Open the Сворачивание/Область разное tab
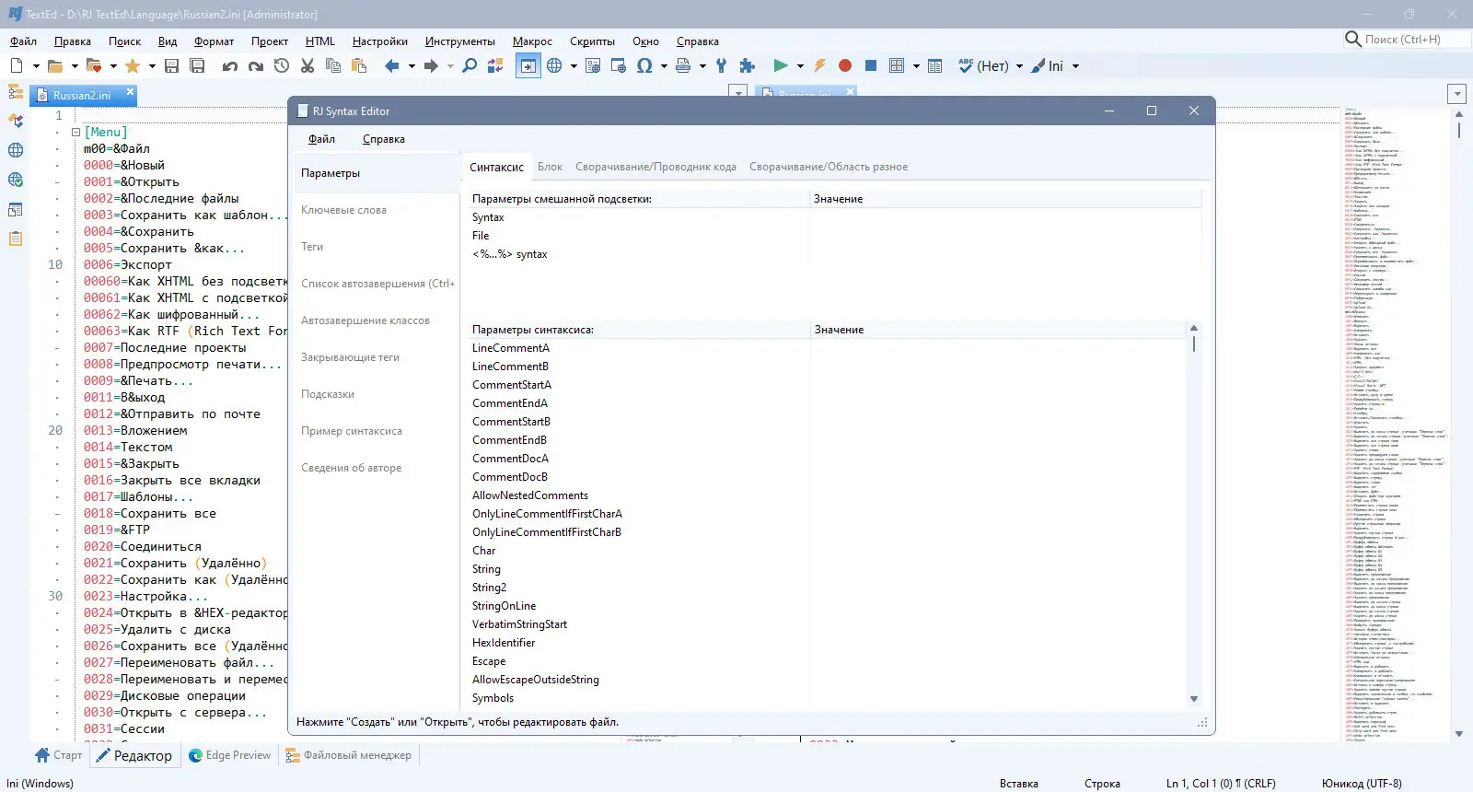The height and width of the screenshot is (792, 1473). click(x=829, y=167)
